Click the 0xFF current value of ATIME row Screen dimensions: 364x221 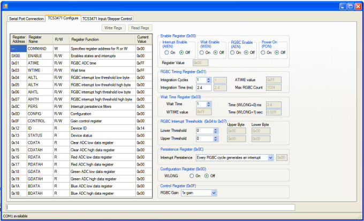[143, 63]
